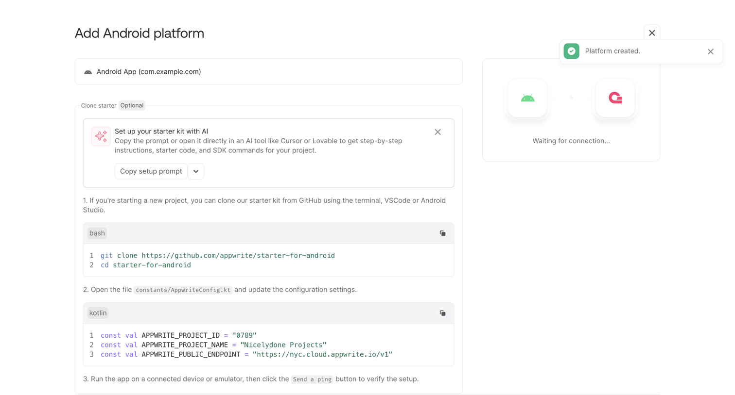This screenshot has width=735, height=395.
Task: Click the bash language label
Action: point(97,233)
